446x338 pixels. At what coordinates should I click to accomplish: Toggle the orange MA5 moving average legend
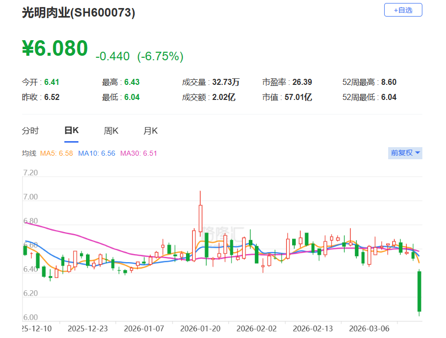(x=57, y=153)
